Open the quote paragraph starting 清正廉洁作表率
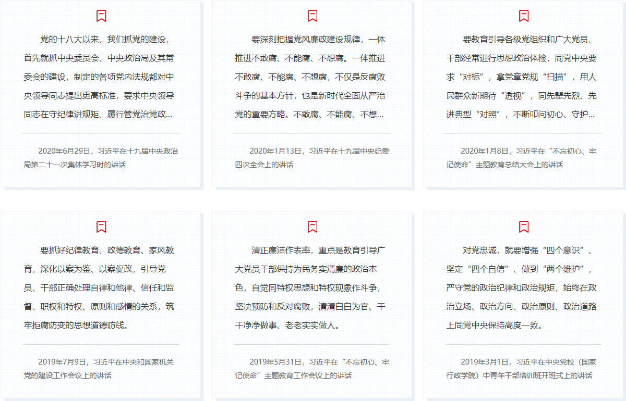This screenshot has width=626, height=401. point(311,288)
